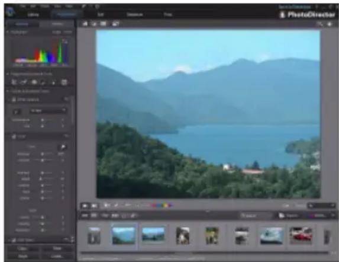Click the Share button
This screenshot has height=262, width=339.
coord(317,216)
